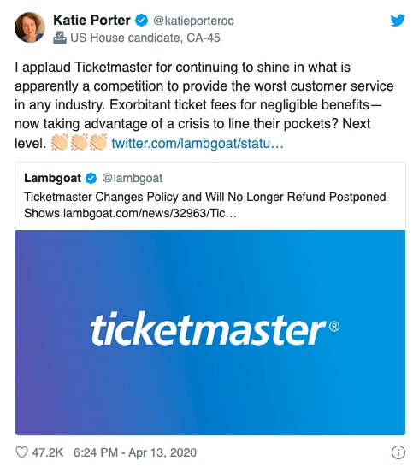The width and height of the screenshot is (419, 467).
Task: Open the lambgoat.com/news/32963 article link
Action: [x=150, y=213]
